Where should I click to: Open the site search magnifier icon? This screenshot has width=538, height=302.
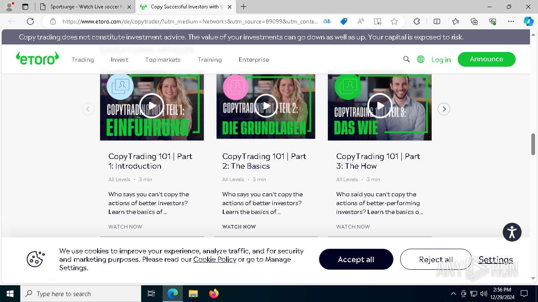coord(406,59)
